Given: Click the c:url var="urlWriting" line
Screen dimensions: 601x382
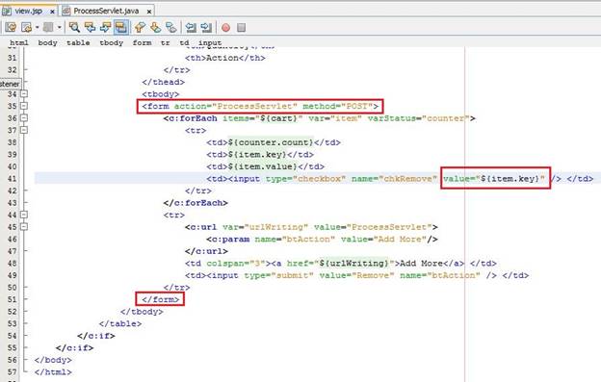Looking at the screenshot, I should 311,227.
